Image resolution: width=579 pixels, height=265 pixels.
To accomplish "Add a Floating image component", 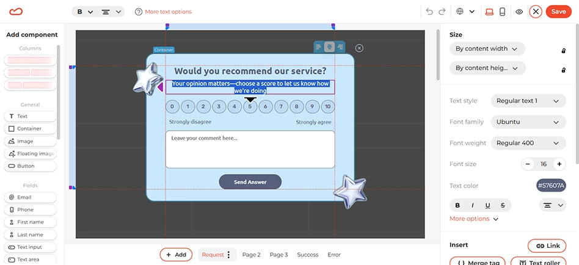I will [x=31, y=153].
